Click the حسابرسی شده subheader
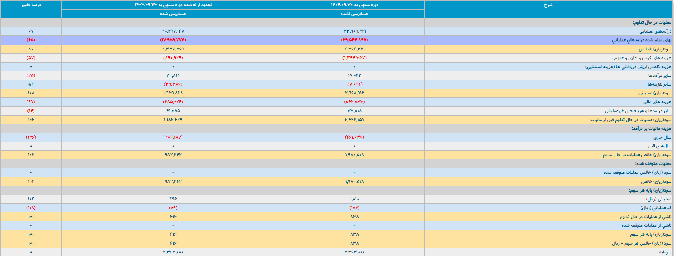This screenshot has width=674, height=256. pyautogui.click(x=173, y=14)
